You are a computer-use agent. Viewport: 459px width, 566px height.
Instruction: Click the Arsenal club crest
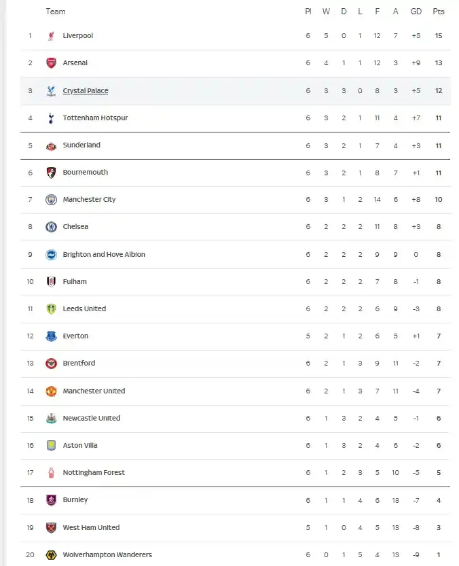[51, 63]
